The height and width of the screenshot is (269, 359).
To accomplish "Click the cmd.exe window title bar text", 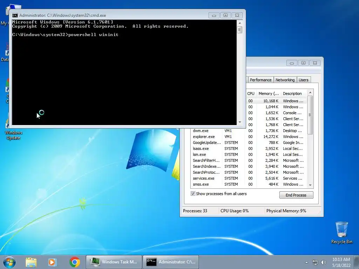I will click(62, 15).
